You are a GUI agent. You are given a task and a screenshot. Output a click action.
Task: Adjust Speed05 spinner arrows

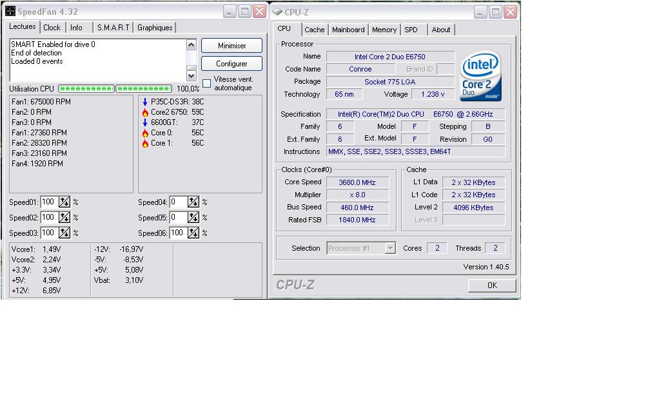click(x=193, y=218)
